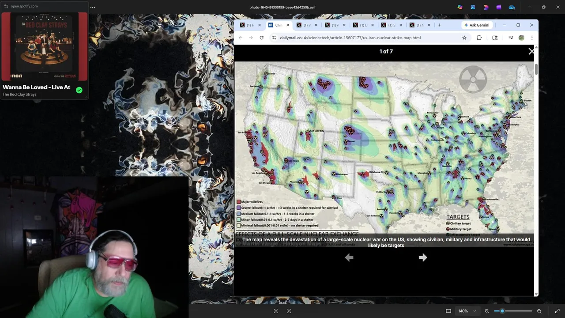Click the address bar URL
Screen dimensions: 565x318
[x=350, y=38]
